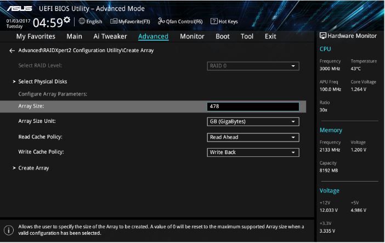The image size is (385, 243).
Task: Click the Qfan Control fan icon
Action: (x=161, y=21)
